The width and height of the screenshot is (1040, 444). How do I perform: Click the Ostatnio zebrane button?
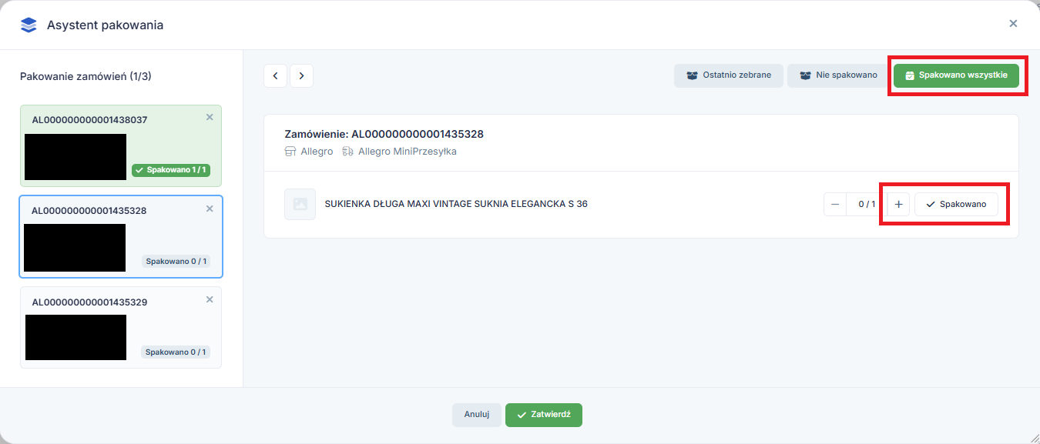point(729,75)
